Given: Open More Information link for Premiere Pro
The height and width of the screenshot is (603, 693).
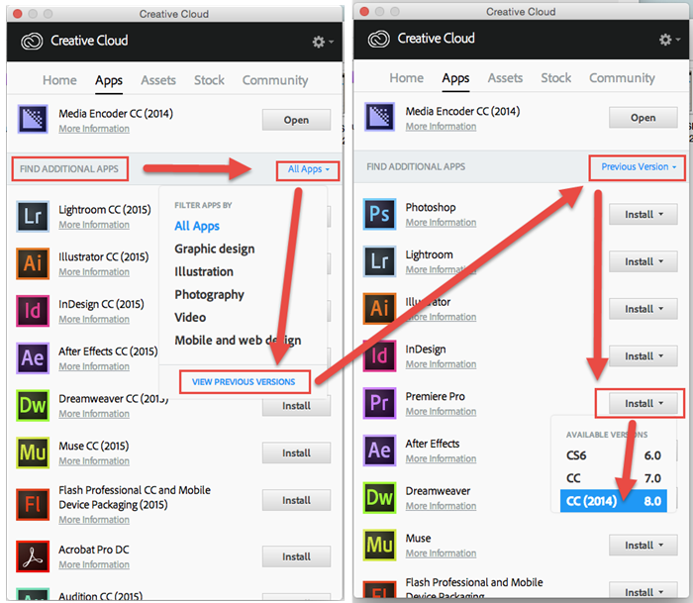Looking at the screenshot, I should click(x=442, y=412).
